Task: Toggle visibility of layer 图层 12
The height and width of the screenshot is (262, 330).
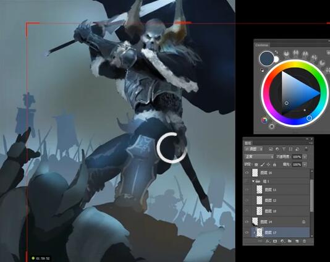Action: click(x=247, y=200)
